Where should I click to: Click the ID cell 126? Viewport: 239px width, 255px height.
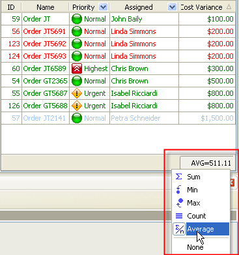tap(11, 106)
